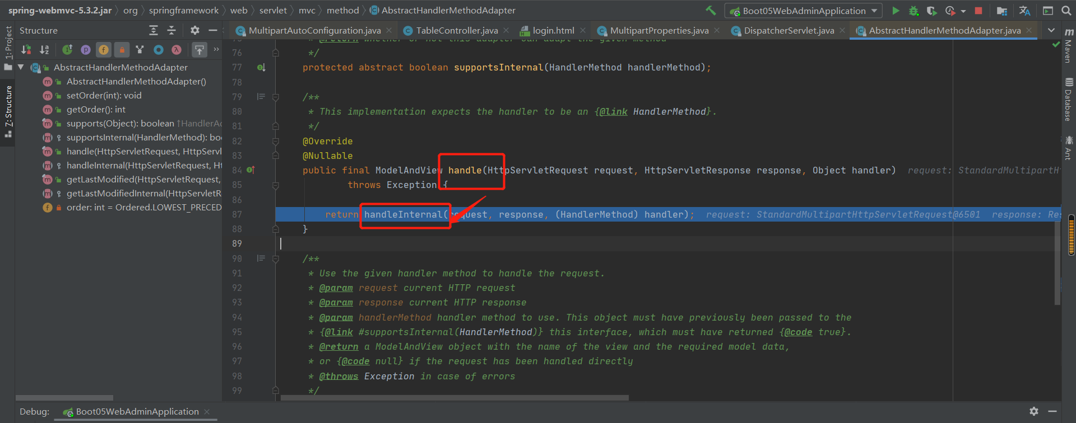Select setOrder(int): void in Structure tree

point(104,95)
